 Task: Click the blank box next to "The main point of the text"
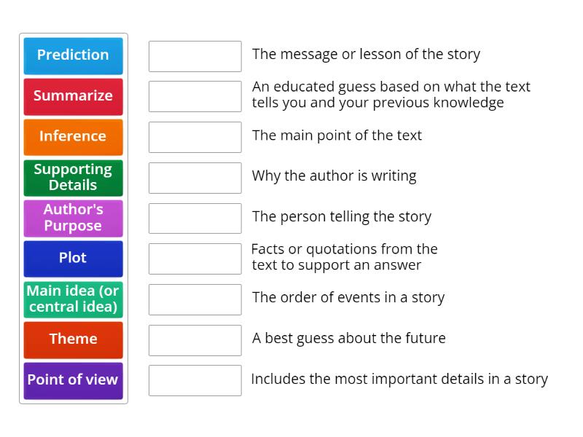coord(195,137)
